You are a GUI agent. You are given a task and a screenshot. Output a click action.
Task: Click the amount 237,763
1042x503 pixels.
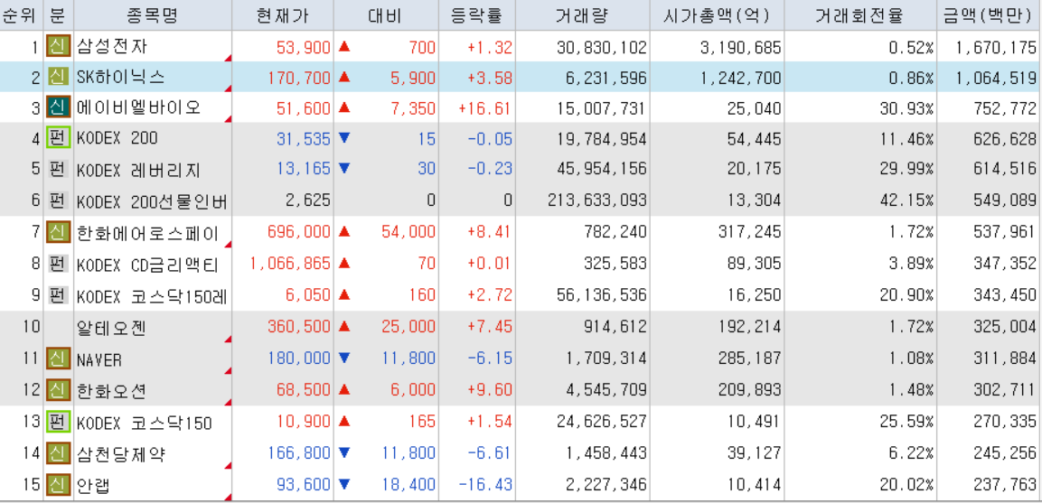(1005, 485)
